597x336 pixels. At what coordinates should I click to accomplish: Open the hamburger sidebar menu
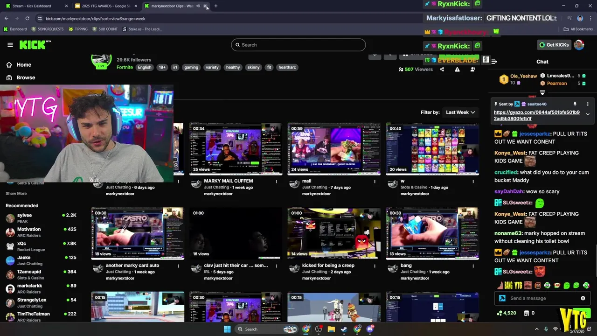[x=10, y=45]
